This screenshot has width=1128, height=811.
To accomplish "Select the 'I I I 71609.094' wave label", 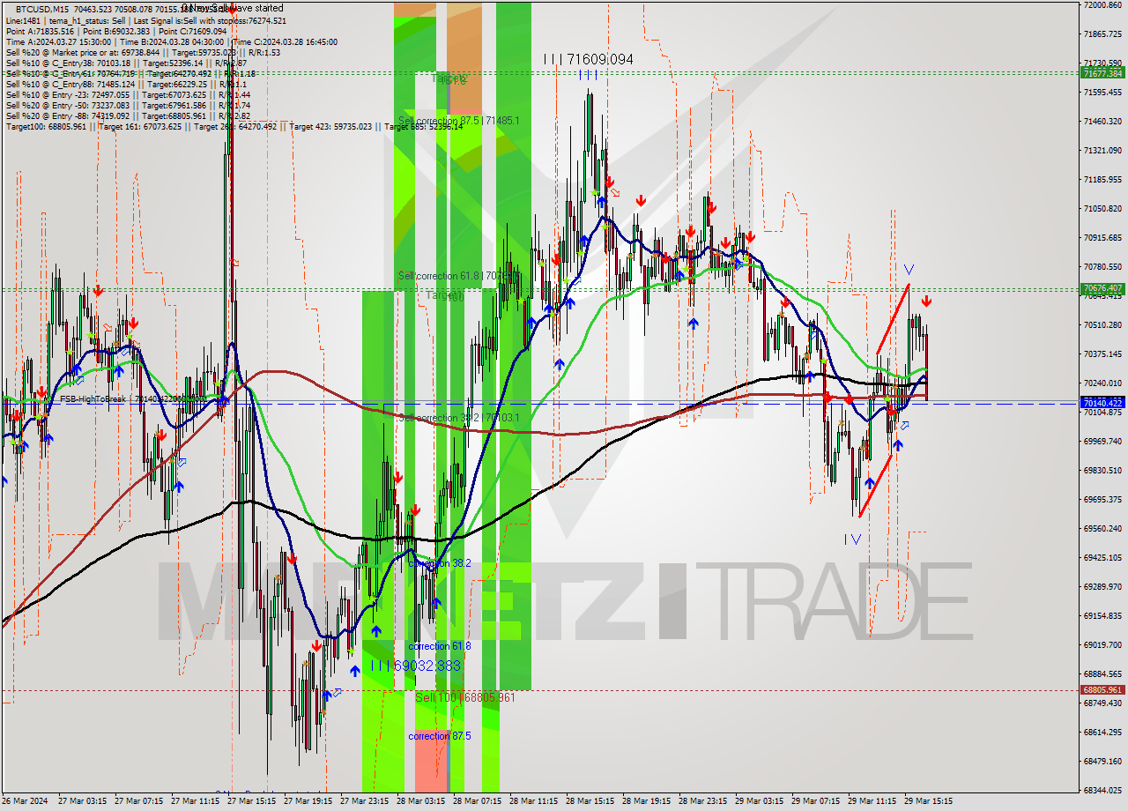I will tap(589, 59).
